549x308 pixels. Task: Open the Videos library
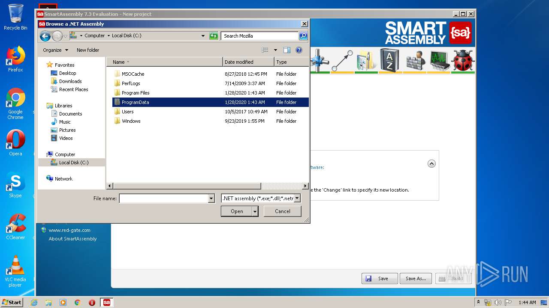point(66,138)
